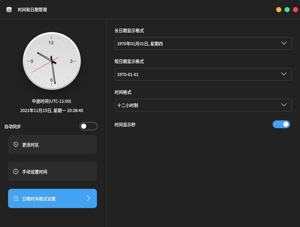This screenshot has width=300, height=227.
Task: Open the 更改时区 section
Action: [52, 144]
